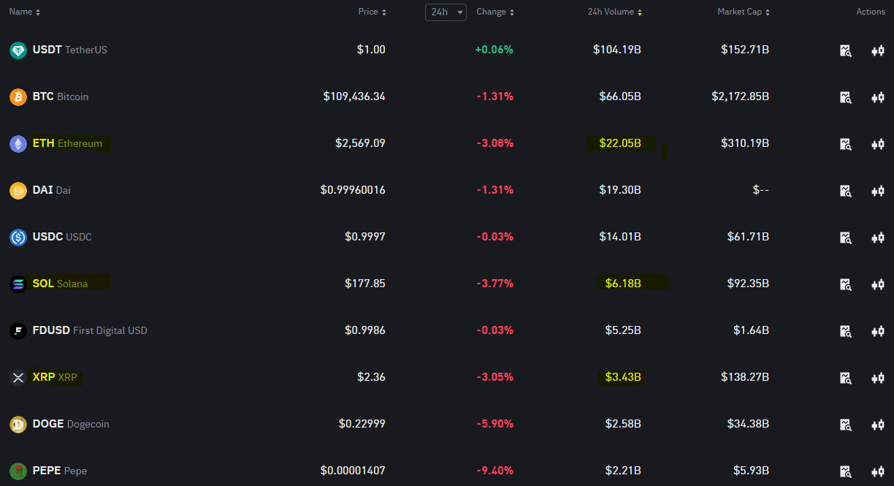Click the Bitcoin orange coin logo
Image resolution: width=894 pixels, height=486 pixels.
click(18, 97)
